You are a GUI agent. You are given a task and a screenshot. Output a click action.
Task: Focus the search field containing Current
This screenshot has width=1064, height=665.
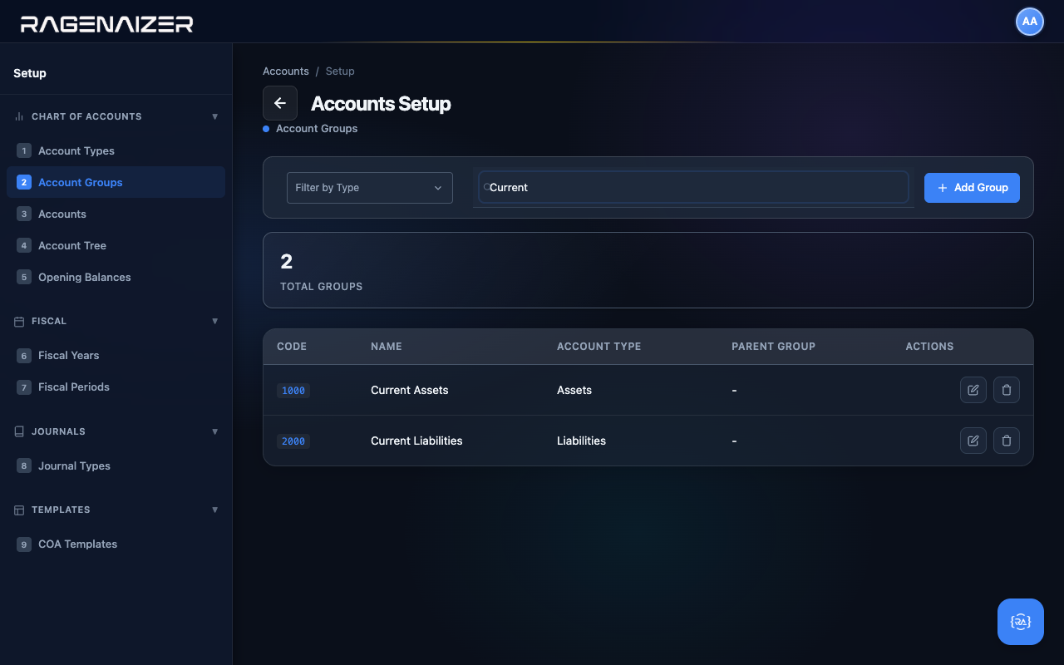[x=693, y=187]
